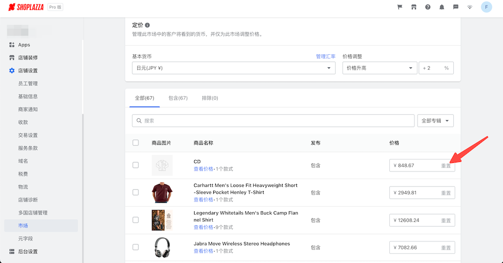Open the chat message icon

pos(456,7)
